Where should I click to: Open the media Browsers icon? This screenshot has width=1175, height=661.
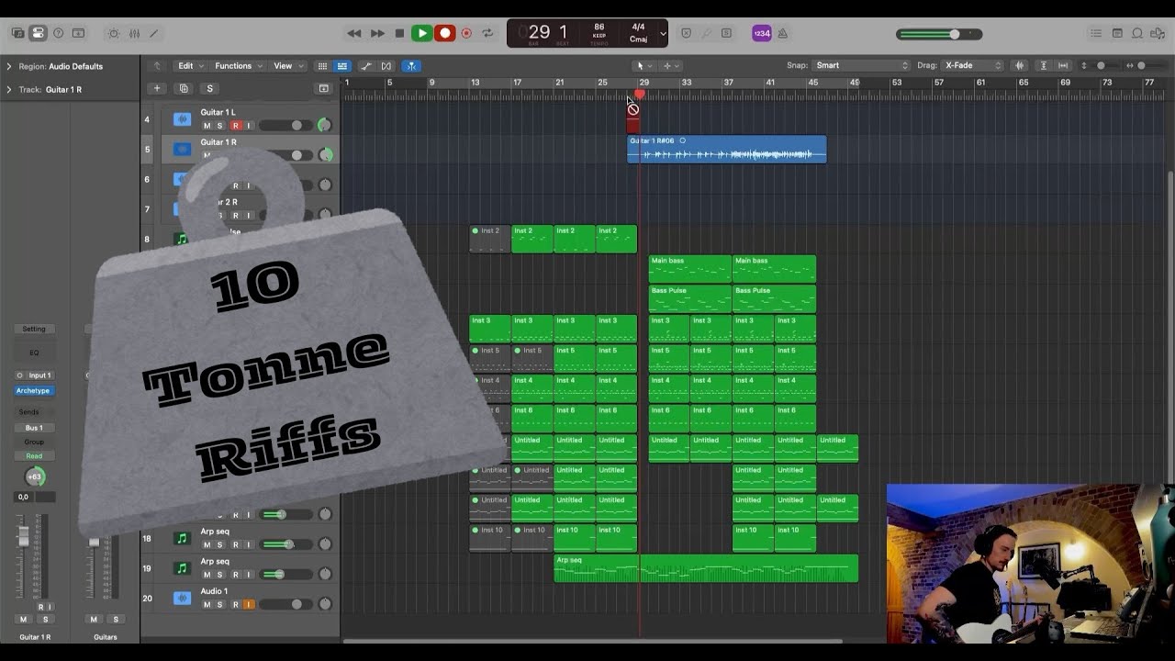[1158, 33]
